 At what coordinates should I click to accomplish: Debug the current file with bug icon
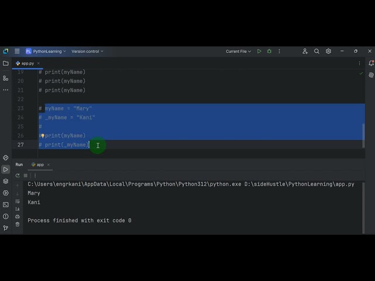click(270, 51)
